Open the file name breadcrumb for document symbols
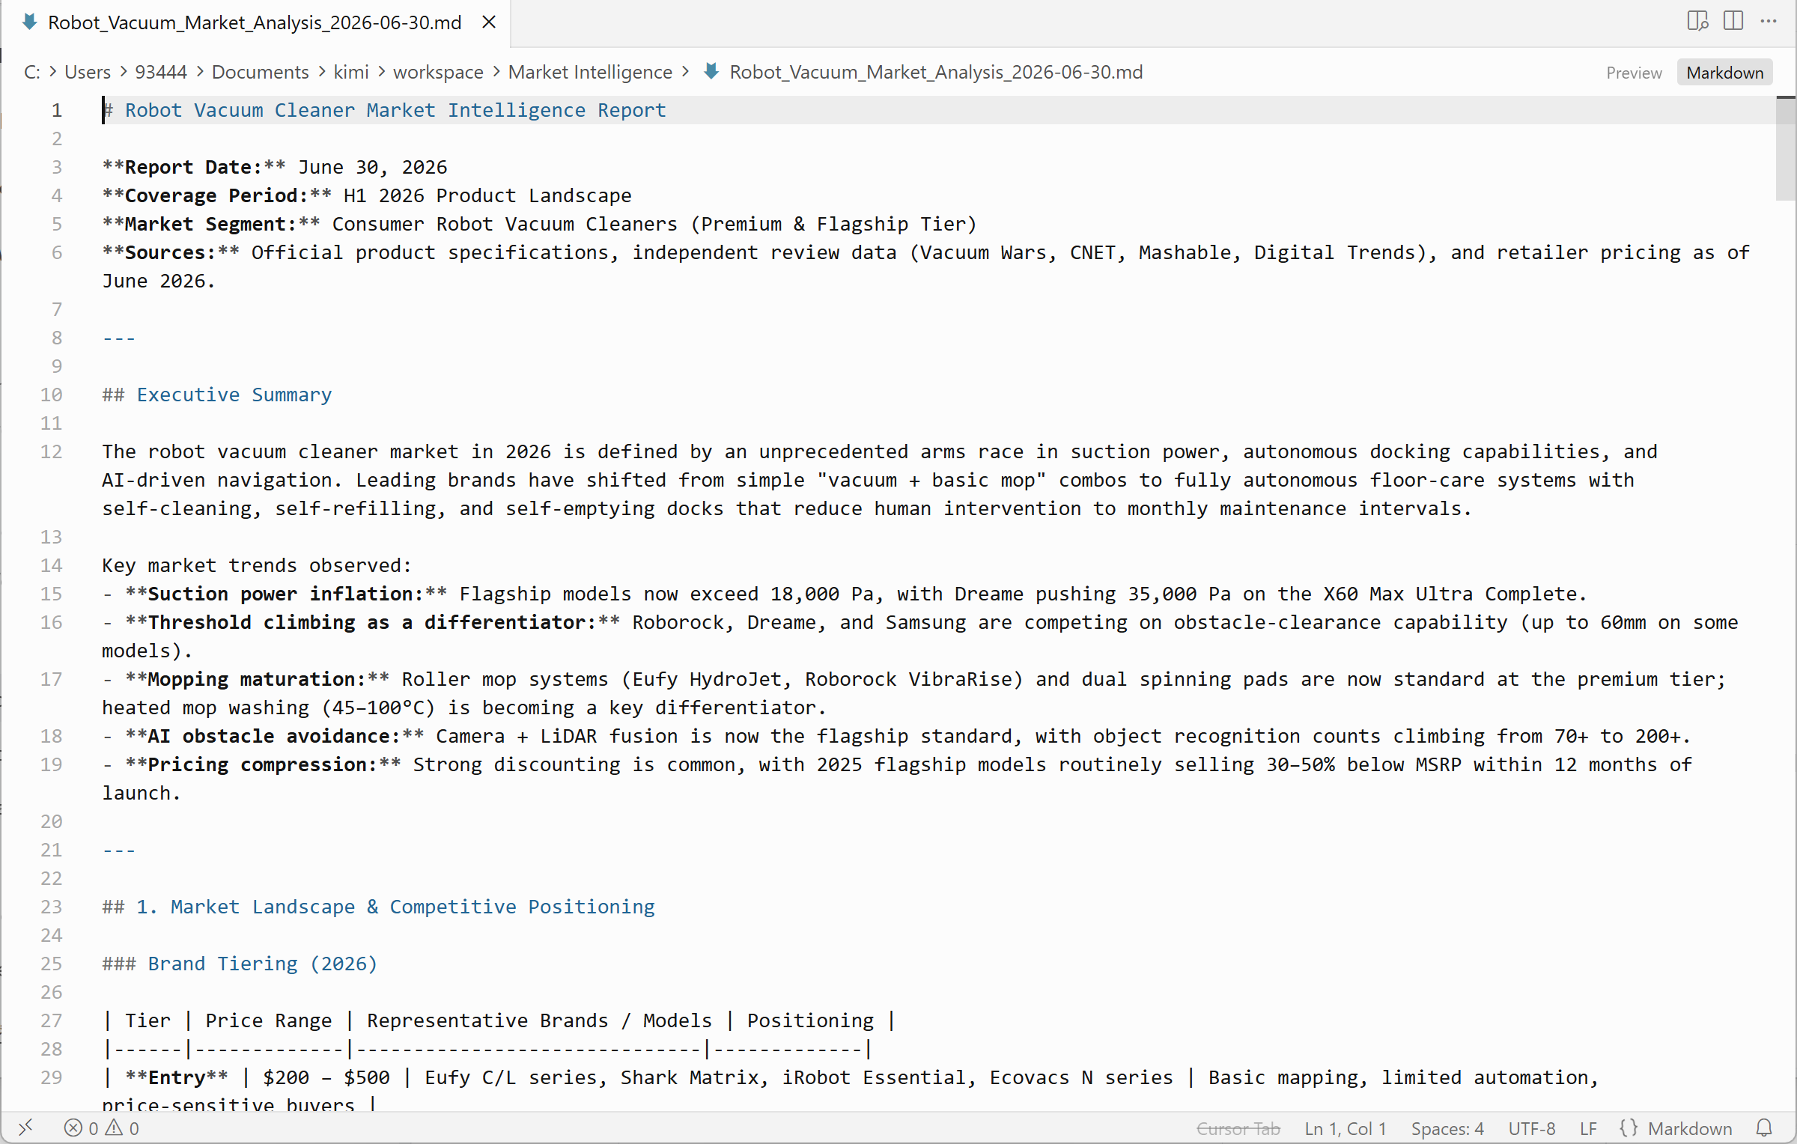Image resolution: width=1797 pixels, height=1144 pixels. (x=936, y=72)
